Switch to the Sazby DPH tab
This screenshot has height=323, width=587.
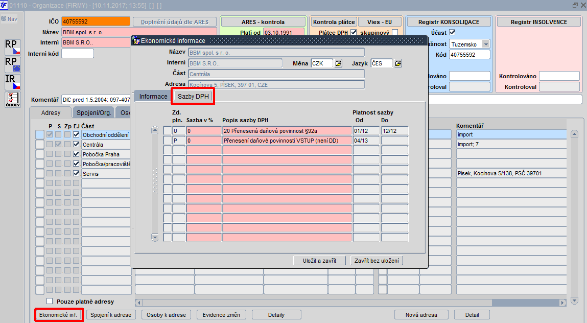point(193,96)
